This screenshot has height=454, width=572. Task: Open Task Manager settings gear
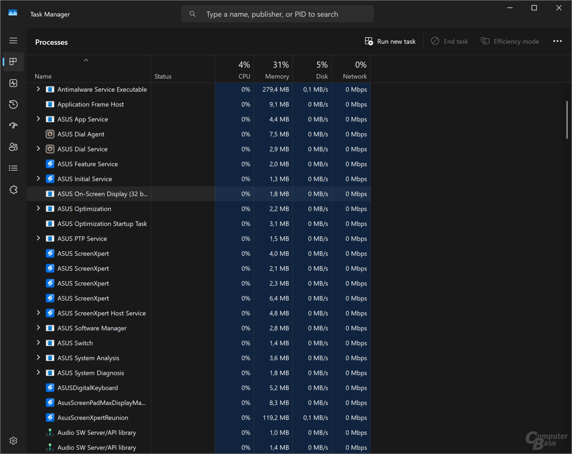point(13,441)
